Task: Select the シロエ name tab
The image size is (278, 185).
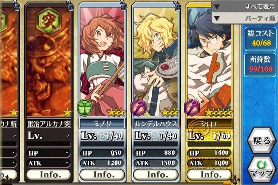Action: (210, 124)
